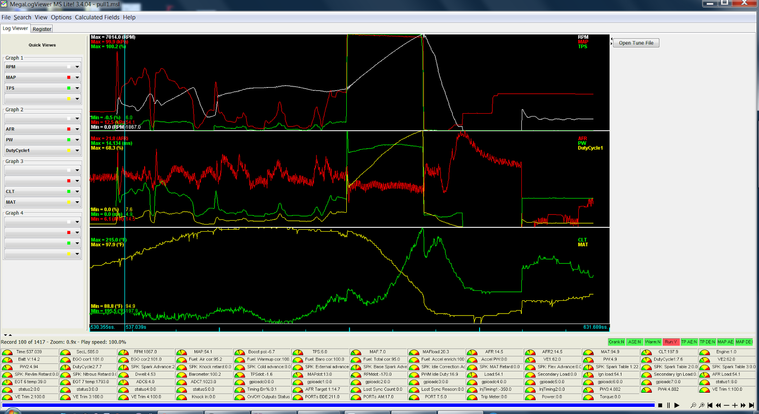This screenshot has width=759, height=414.
Task: Click the TP DE:N status indicator
Action: point(707,342)
